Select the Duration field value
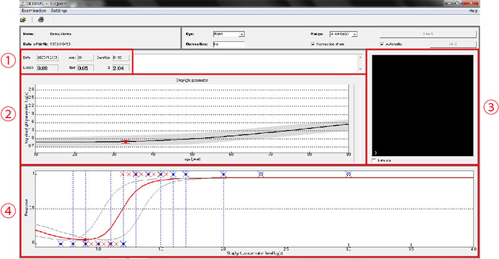The image size is (499, 259). point(121,58)
